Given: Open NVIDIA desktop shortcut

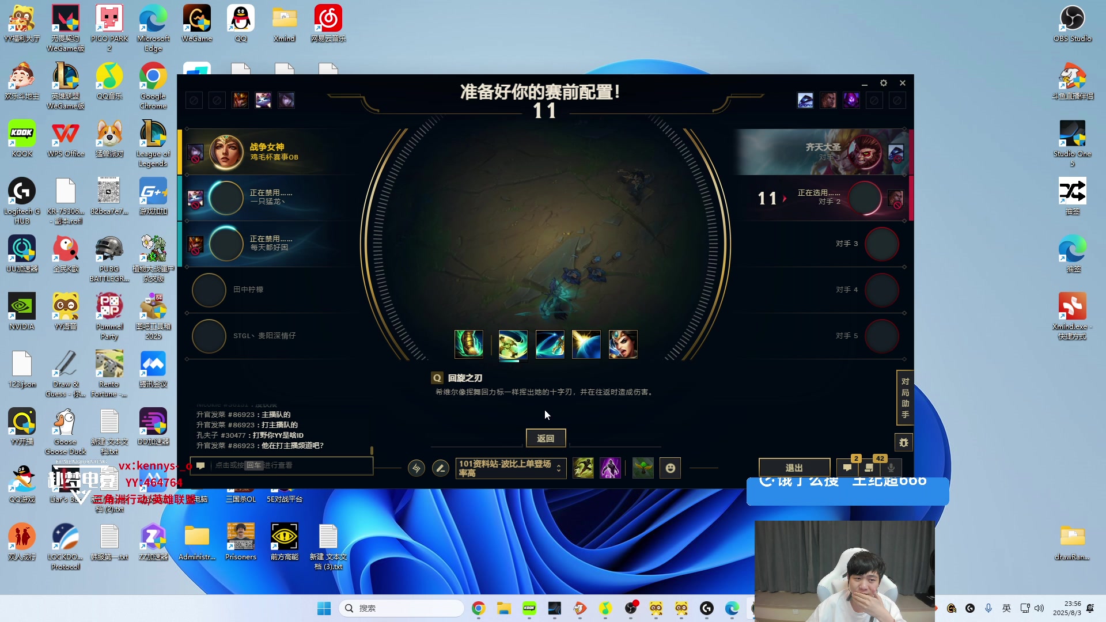Looking at the screenshot, I should 22,312.
